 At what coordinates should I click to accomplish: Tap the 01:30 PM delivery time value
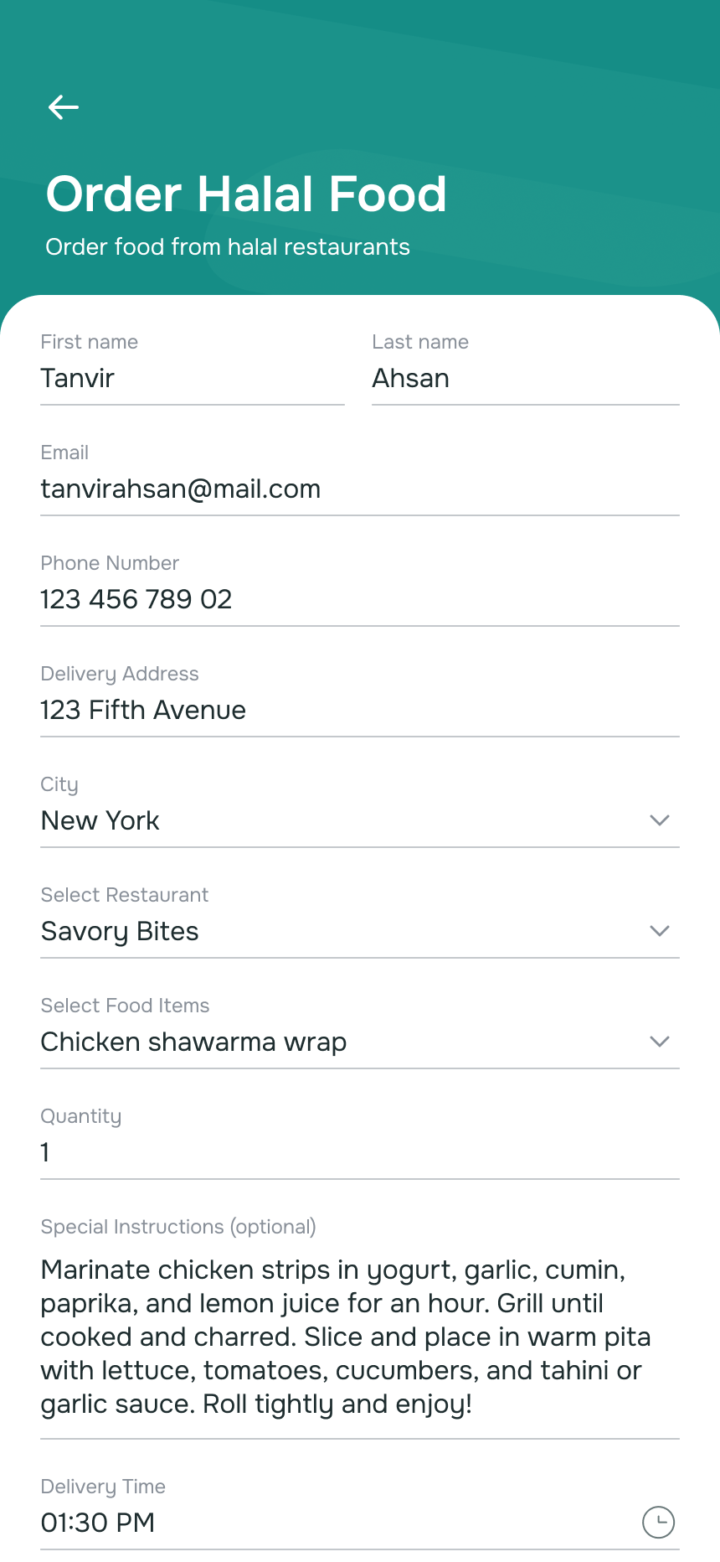(98, 1522)
